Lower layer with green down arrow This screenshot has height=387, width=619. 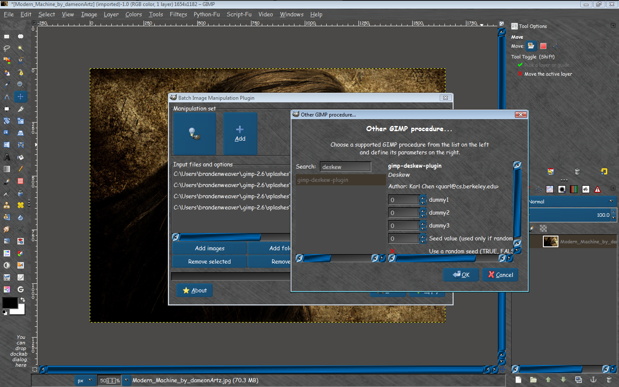[x=563, y=380]
